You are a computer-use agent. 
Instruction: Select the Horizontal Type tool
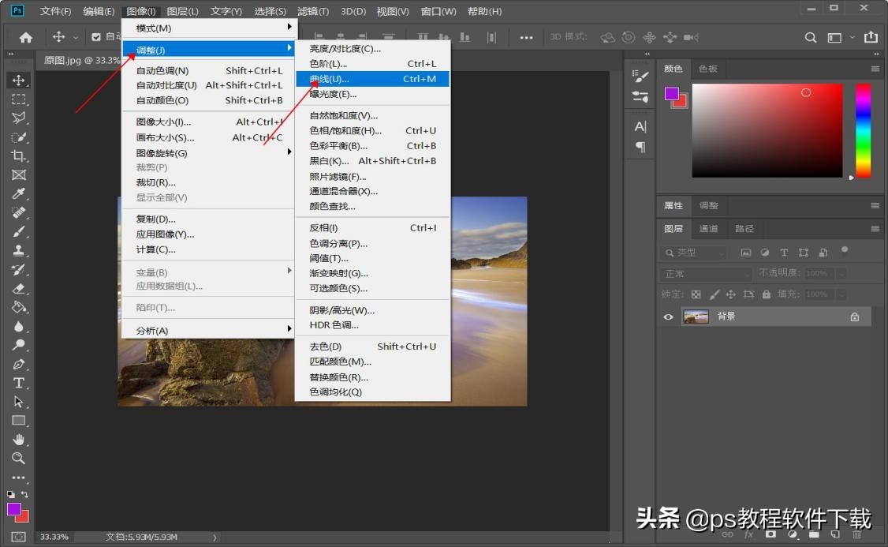(19, 383)
